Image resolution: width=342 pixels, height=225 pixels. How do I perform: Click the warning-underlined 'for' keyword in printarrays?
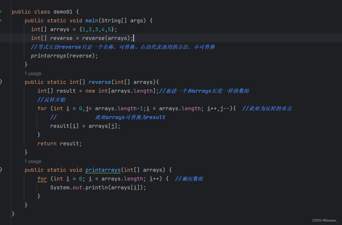42,179
